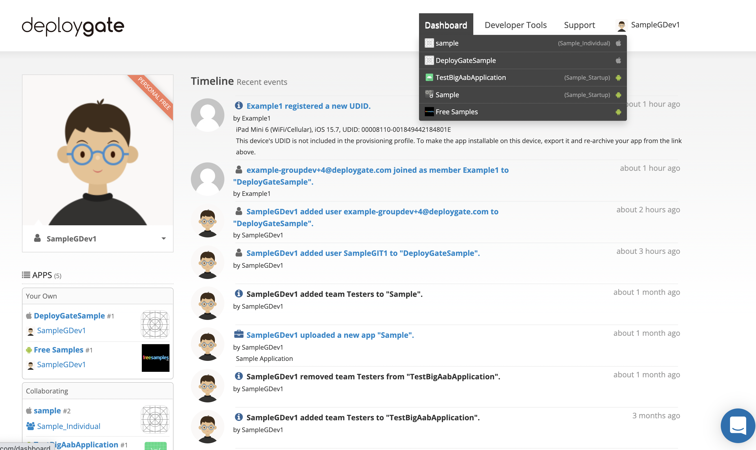Click the gear Sample app icon in the menu
This screenshot has height=450, width=756.
point(429,94)
